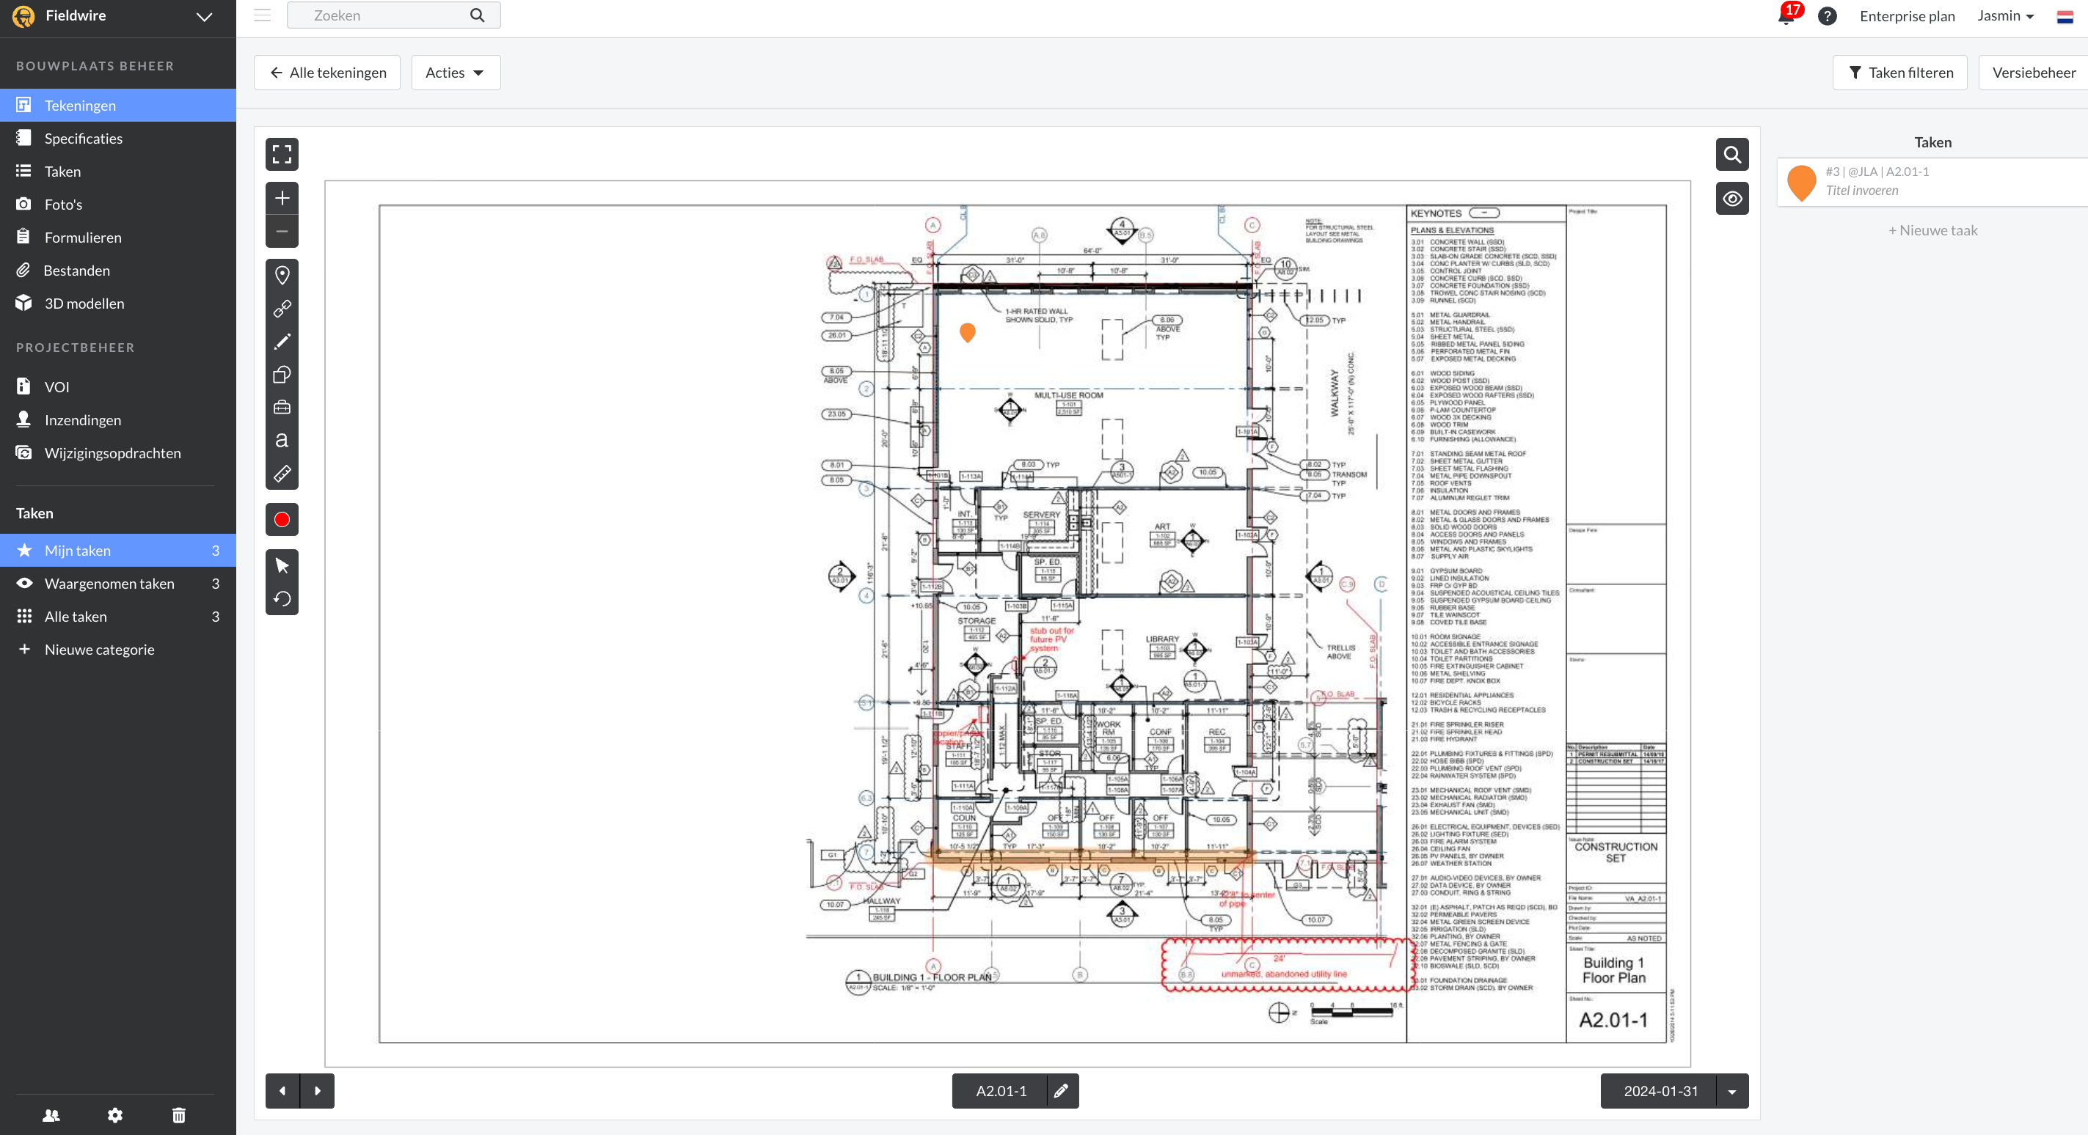
Task: Select the pointer cursor tool
Action: coord(281,565)
